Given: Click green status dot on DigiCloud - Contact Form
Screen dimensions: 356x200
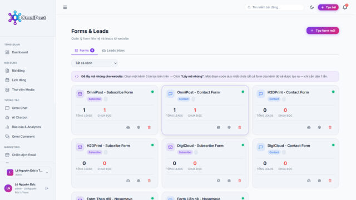Looking at the screenshot, I should [x=333, y=145].
